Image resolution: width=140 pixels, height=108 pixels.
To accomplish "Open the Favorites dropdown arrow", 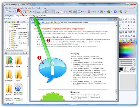I will click(x=98, y=12).
